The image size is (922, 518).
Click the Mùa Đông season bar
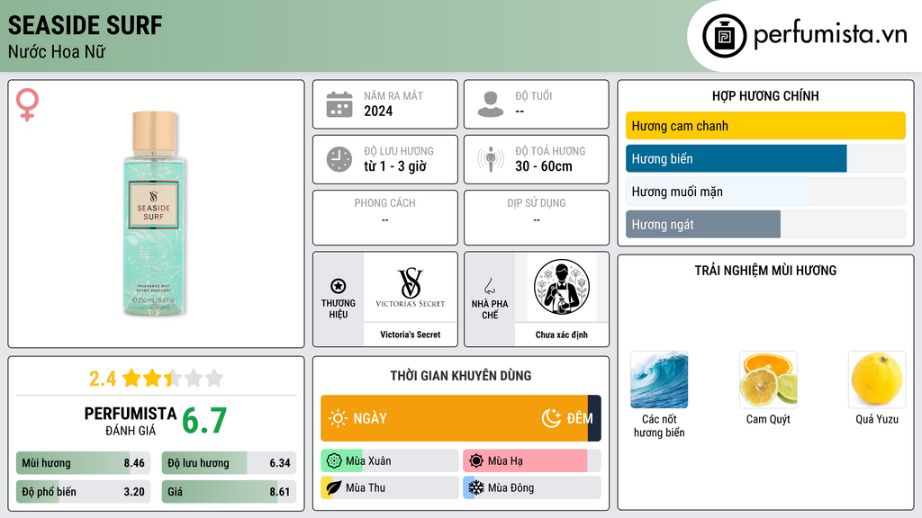point(531,487)
